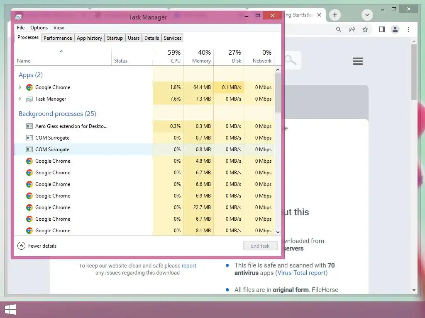Click Chrome's share page icon

coord(352,29)
